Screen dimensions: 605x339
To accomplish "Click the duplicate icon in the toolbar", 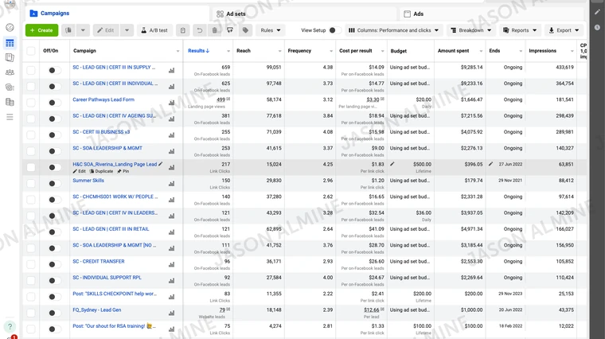I will (68, 30).
